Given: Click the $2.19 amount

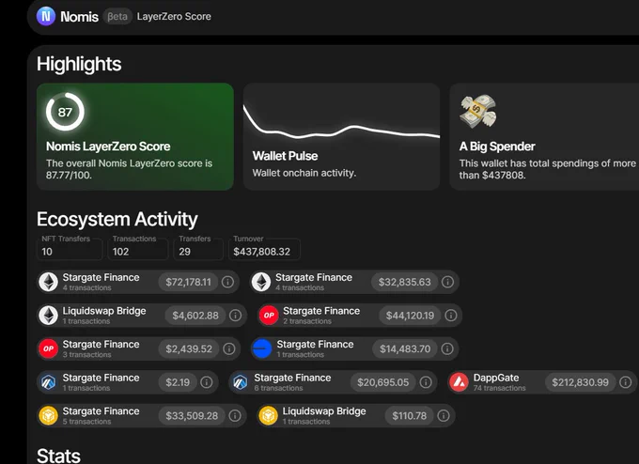Looking at the screenshot, I should pyautogui.click(x=178, y=382).
